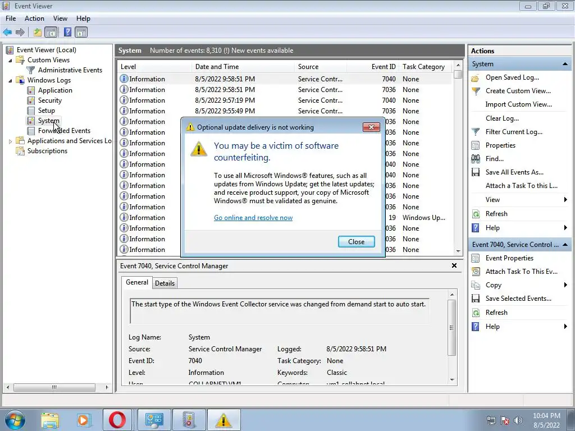The height and width of the screenshot is (431, 575).
Task: Click the volume speaker tray icon
Action: 518,420
